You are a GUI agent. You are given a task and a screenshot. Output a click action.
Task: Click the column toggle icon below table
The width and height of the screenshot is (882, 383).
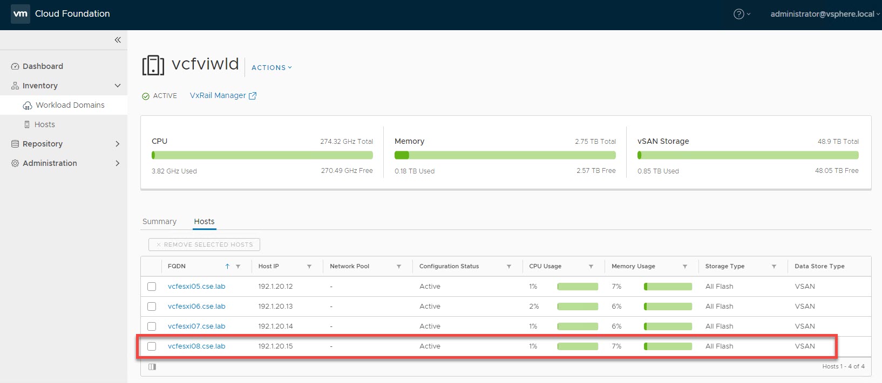152,367
